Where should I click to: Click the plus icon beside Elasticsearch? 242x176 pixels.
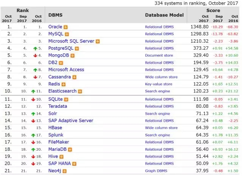click(x=80, y=92)
